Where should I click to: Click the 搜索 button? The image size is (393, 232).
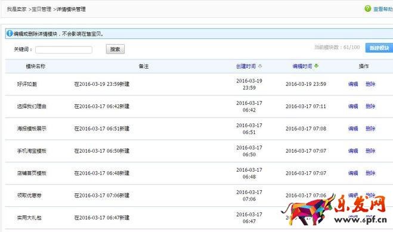[x=115, y=49]
